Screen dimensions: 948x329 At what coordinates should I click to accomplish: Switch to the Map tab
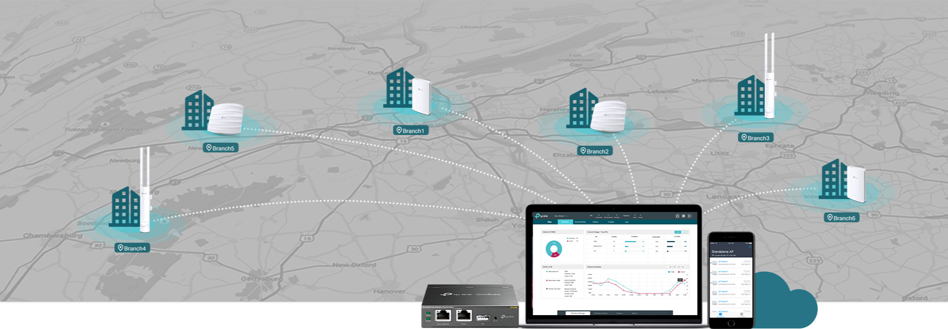pyautogui.click(x=550, y=222)
